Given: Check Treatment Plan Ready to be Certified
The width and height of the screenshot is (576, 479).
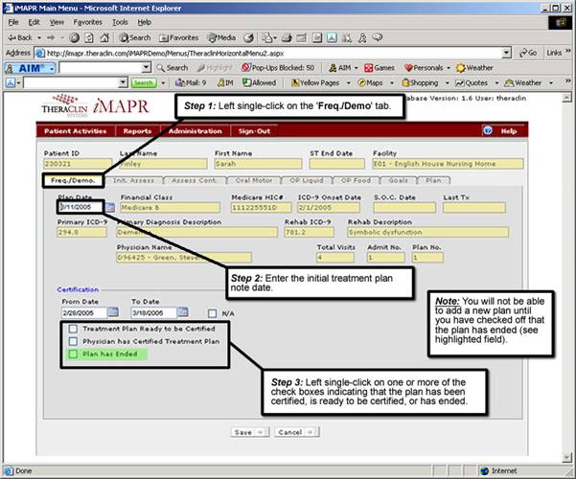Looking at the screenshot, I should 73,329.
